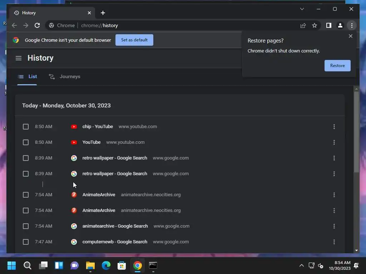Screen dimensions: 366x274
Task: Open actions menu for computernewb Google Search
Action: coord(334,242)
